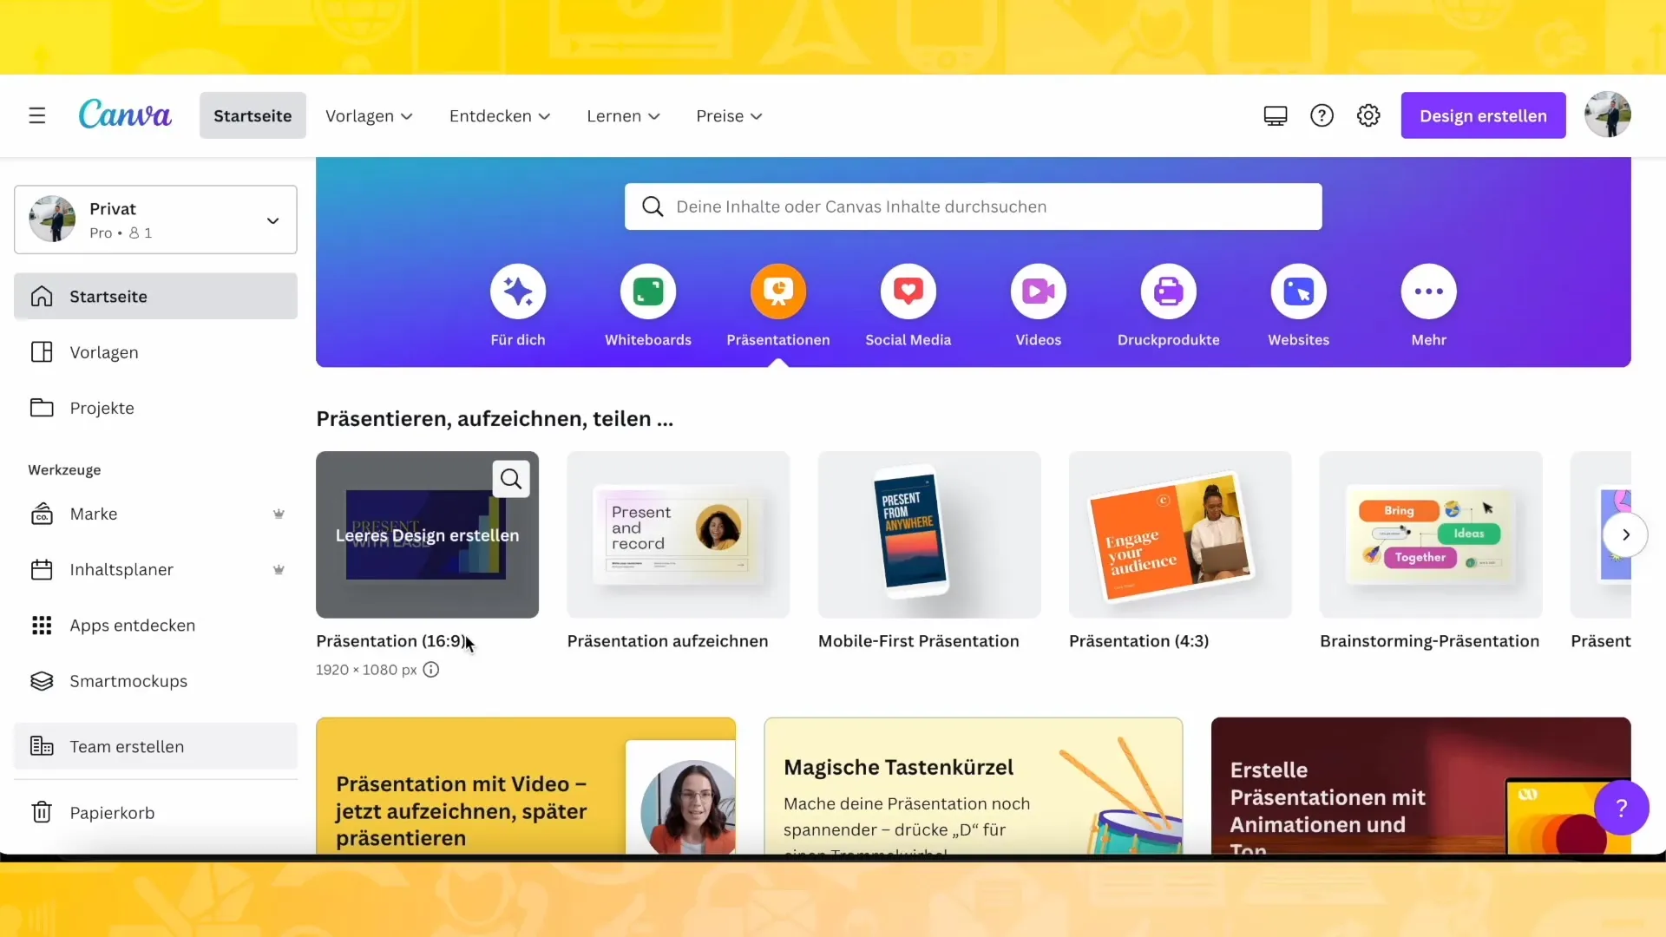Click the Mehr dots icon
Viewport: 1666px width, 937px height.
click(1428, 292)
